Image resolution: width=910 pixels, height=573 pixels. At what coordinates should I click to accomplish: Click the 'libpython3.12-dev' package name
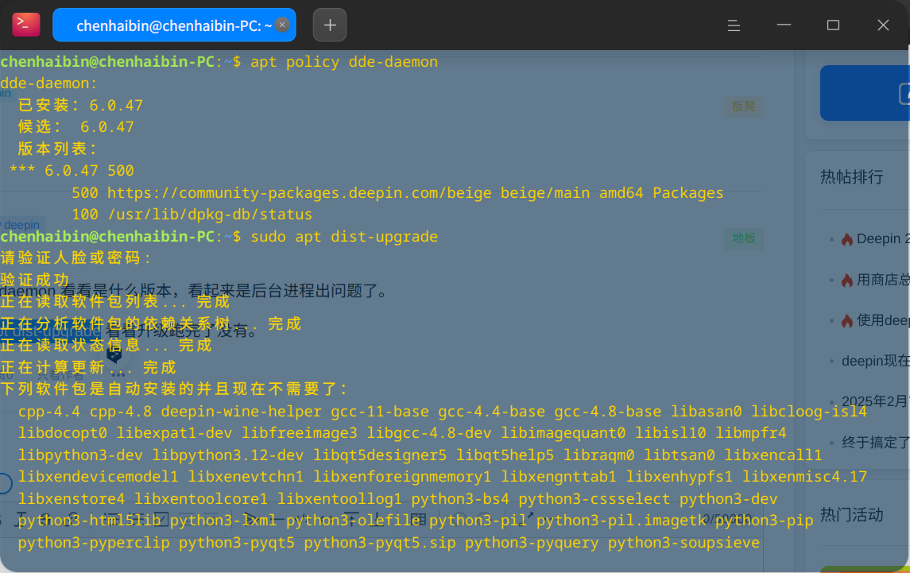click(x=228, y=455)
